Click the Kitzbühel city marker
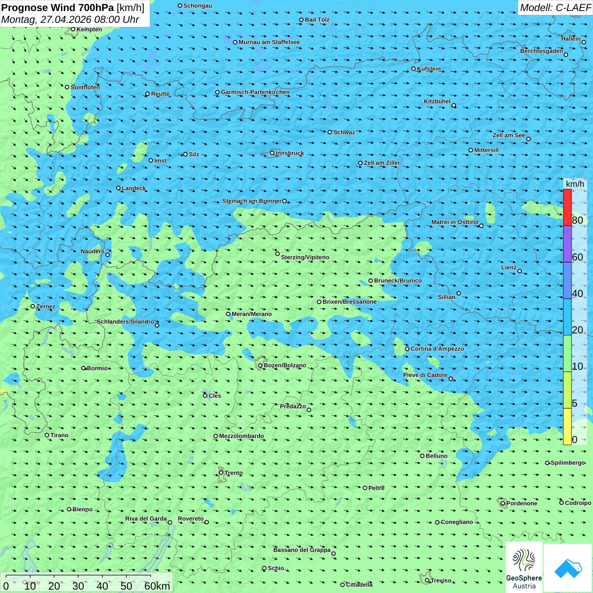 click(454, 105)
